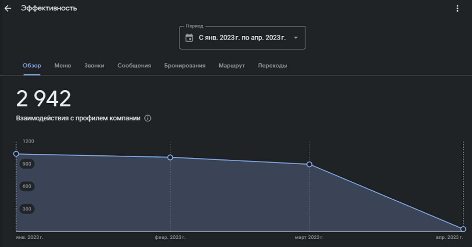This screenshot has width=472, height=247.
Task: Click the calendar icon in Period field
Action: [x=189, y=37]
